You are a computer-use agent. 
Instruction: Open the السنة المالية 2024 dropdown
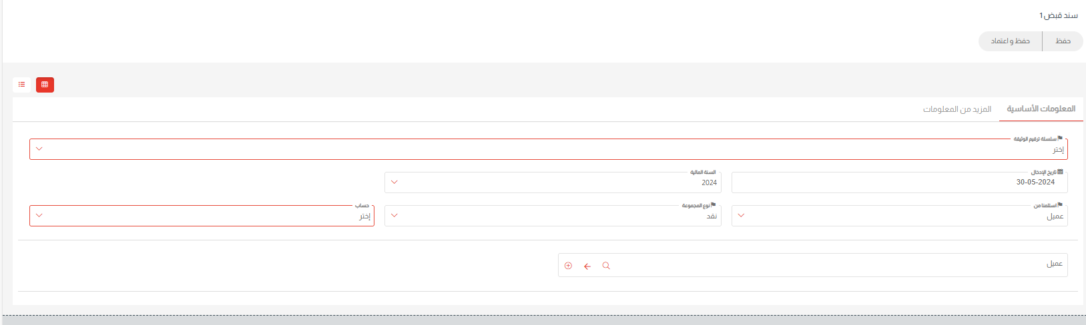click(394, 182)
